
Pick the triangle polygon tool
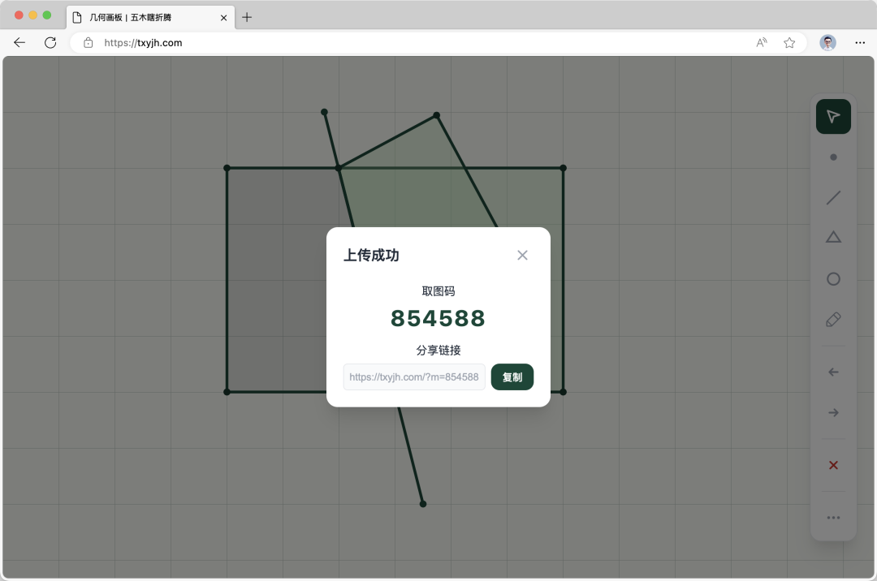833,238
